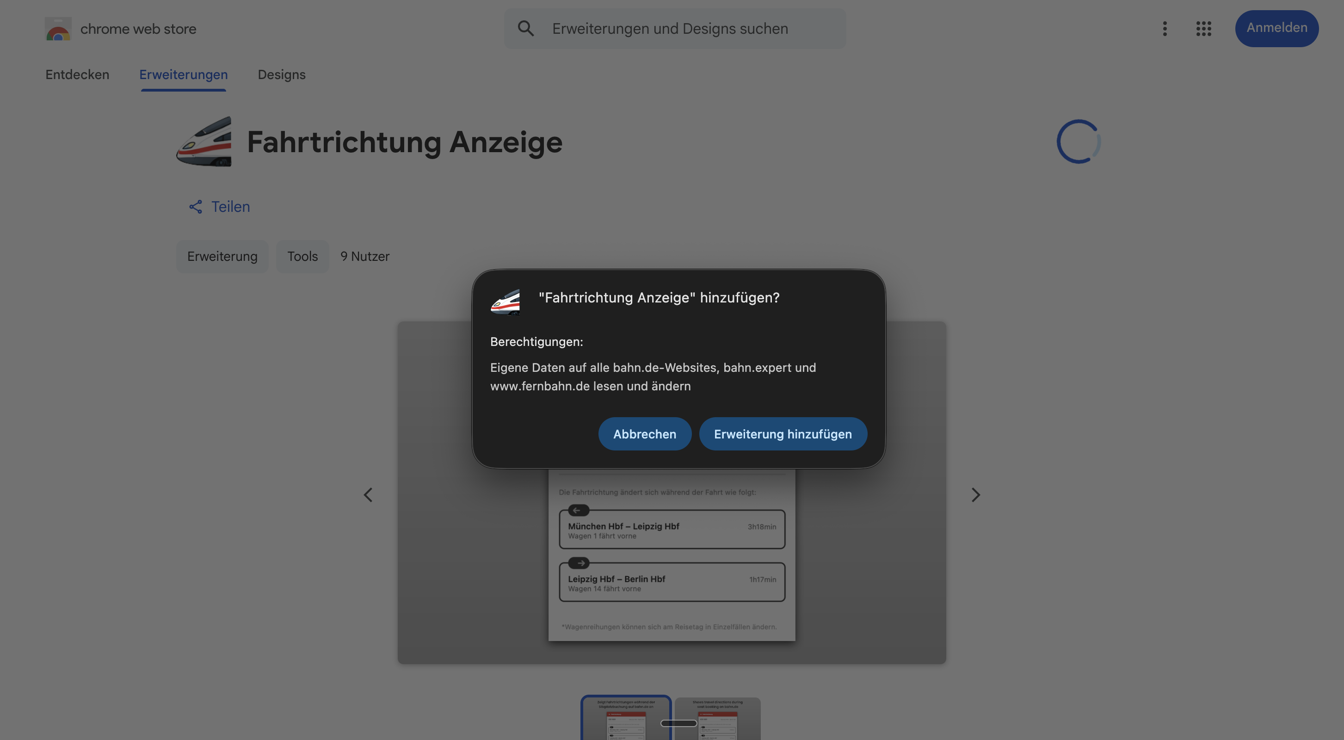Click the search magnifier icon
This screenshot has height=740, width=1344.
point(525,28)
